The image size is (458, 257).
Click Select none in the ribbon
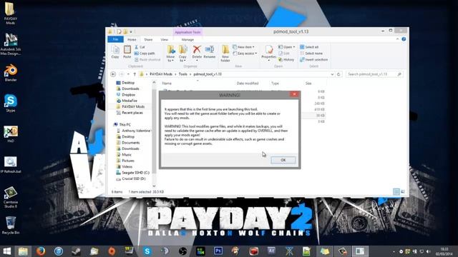[311, 54]
